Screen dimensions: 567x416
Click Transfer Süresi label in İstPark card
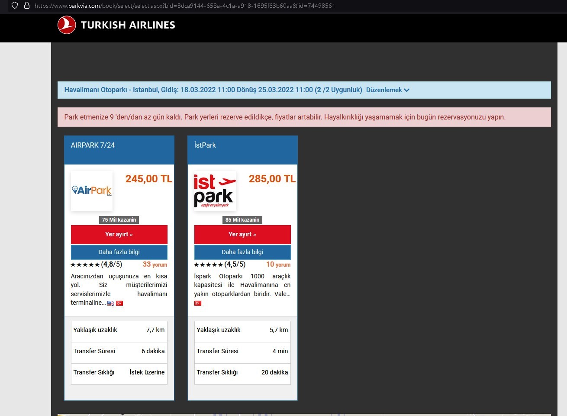[x=217, y=351]
